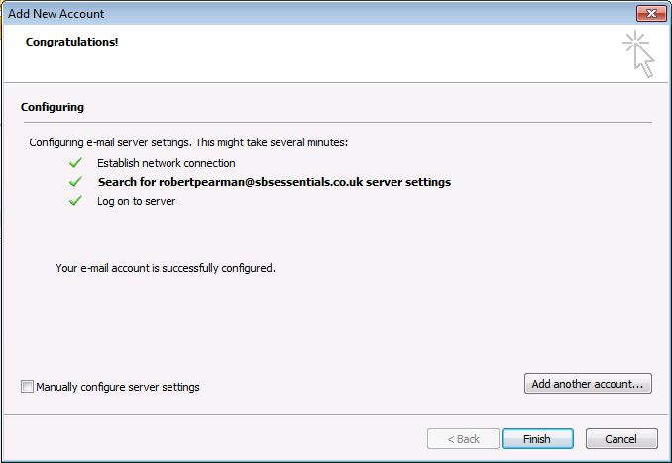
Task: Click the green checkmark beside Search for server settings
Action: (75, 182)
